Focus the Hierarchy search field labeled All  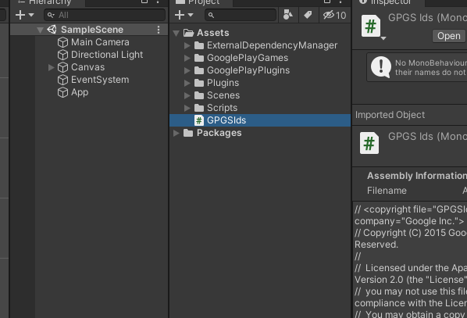[x=105, y=15]
